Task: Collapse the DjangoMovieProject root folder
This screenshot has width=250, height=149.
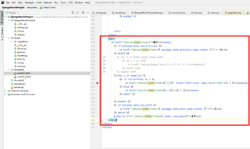Action: (x=5, y=17)
